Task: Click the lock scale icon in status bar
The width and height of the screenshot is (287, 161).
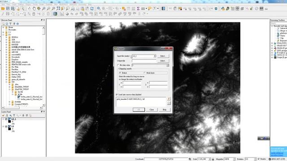Action: tap(213, 159)
